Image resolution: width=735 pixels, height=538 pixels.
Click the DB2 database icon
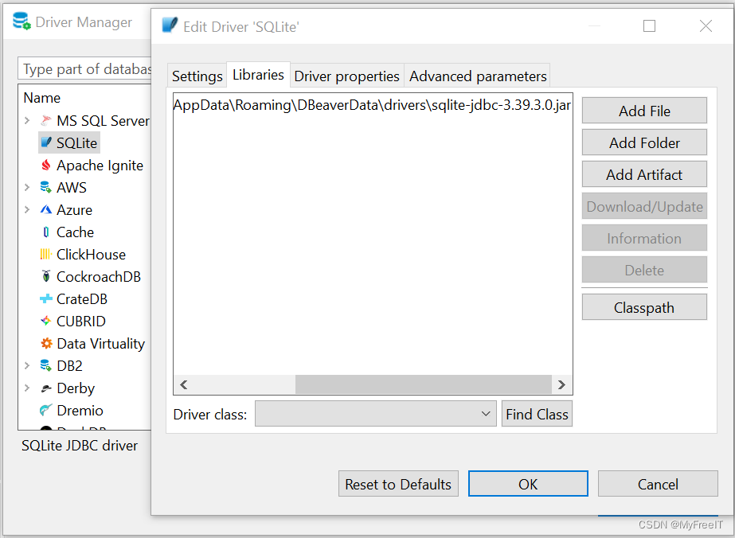[46, 365]
